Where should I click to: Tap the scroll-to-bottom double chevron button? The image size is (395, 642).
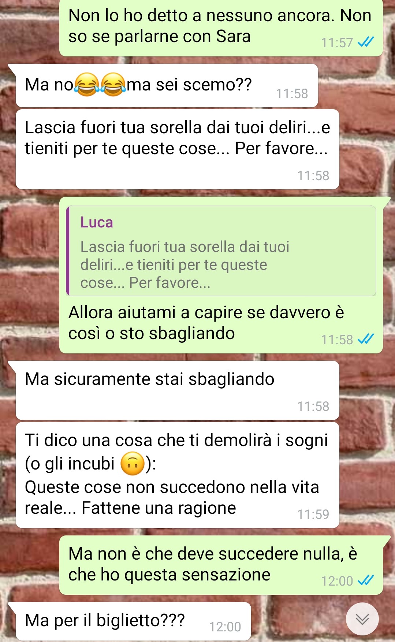click(x=362, y=619)
